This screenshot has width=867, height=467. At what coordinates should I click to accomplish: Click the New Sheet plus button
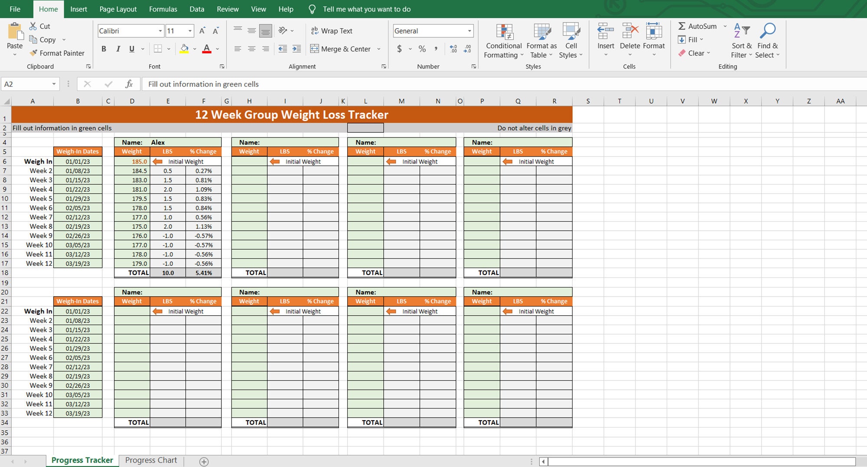click(203, 461)
